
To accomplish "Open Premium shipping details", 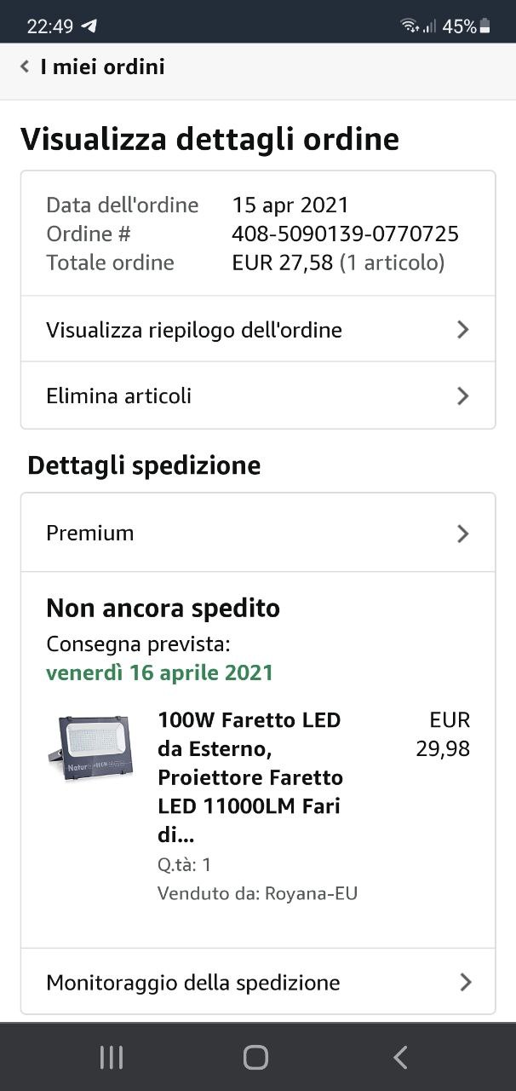I will coord(258,534).
